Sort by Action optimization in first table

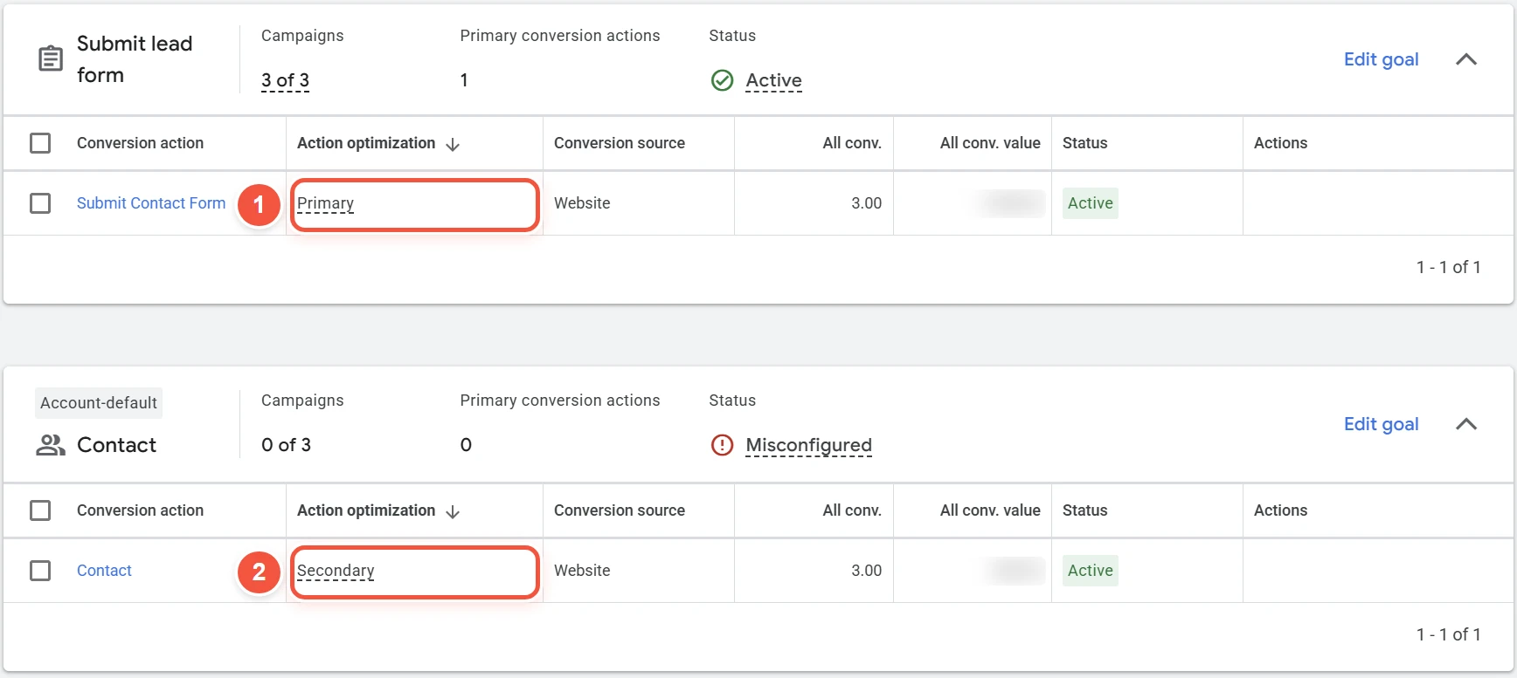366,143
